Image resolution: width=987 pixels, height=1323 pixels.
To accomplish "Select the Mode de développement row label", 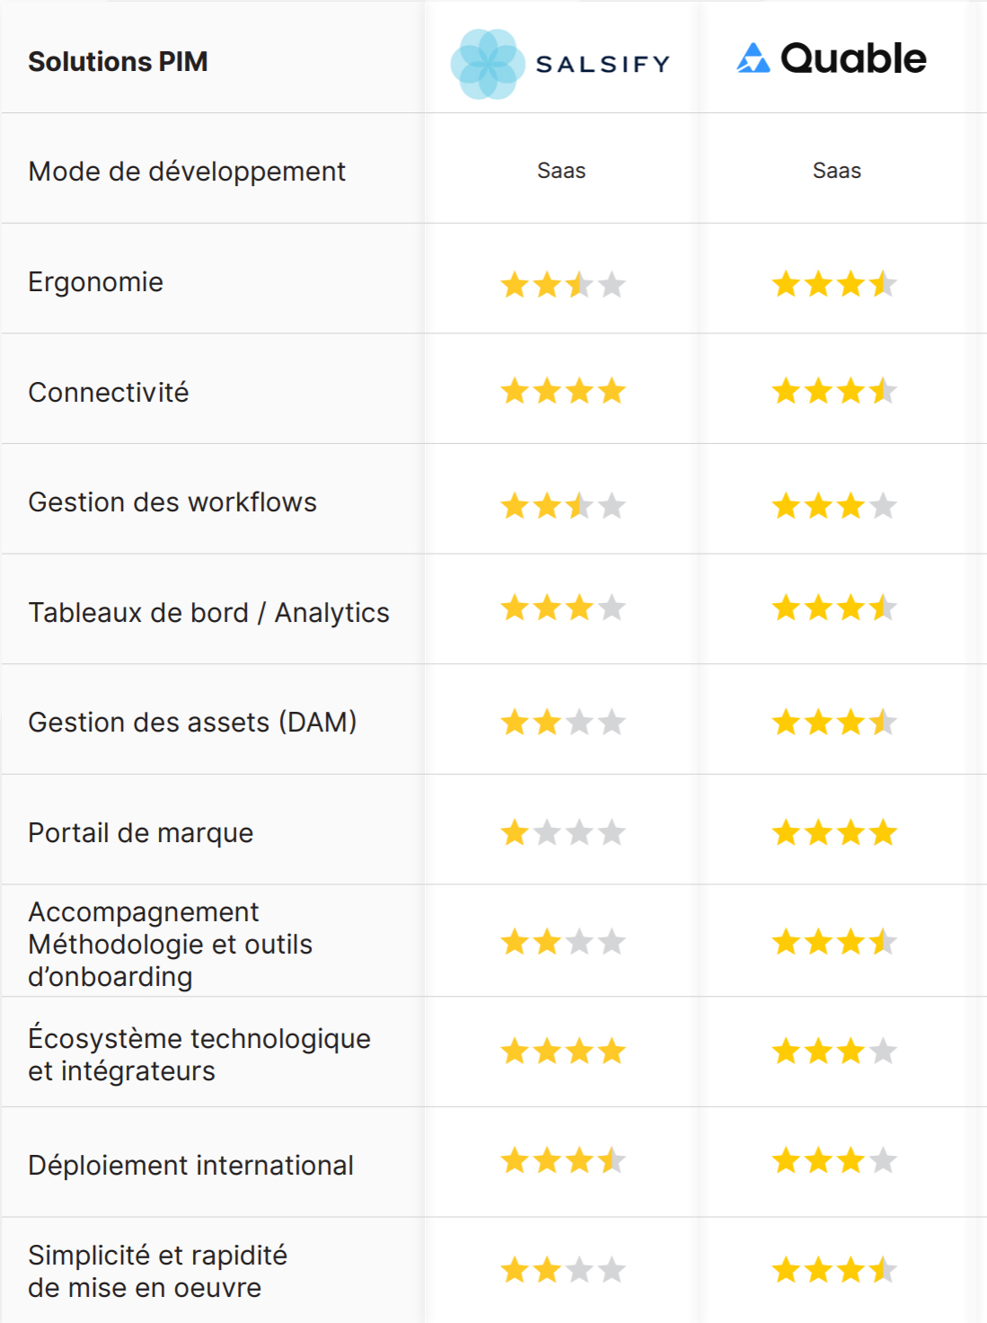I will coord(187,172).
